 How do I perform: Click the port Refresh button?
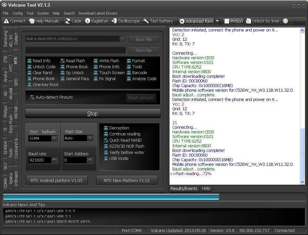(48, 132)
